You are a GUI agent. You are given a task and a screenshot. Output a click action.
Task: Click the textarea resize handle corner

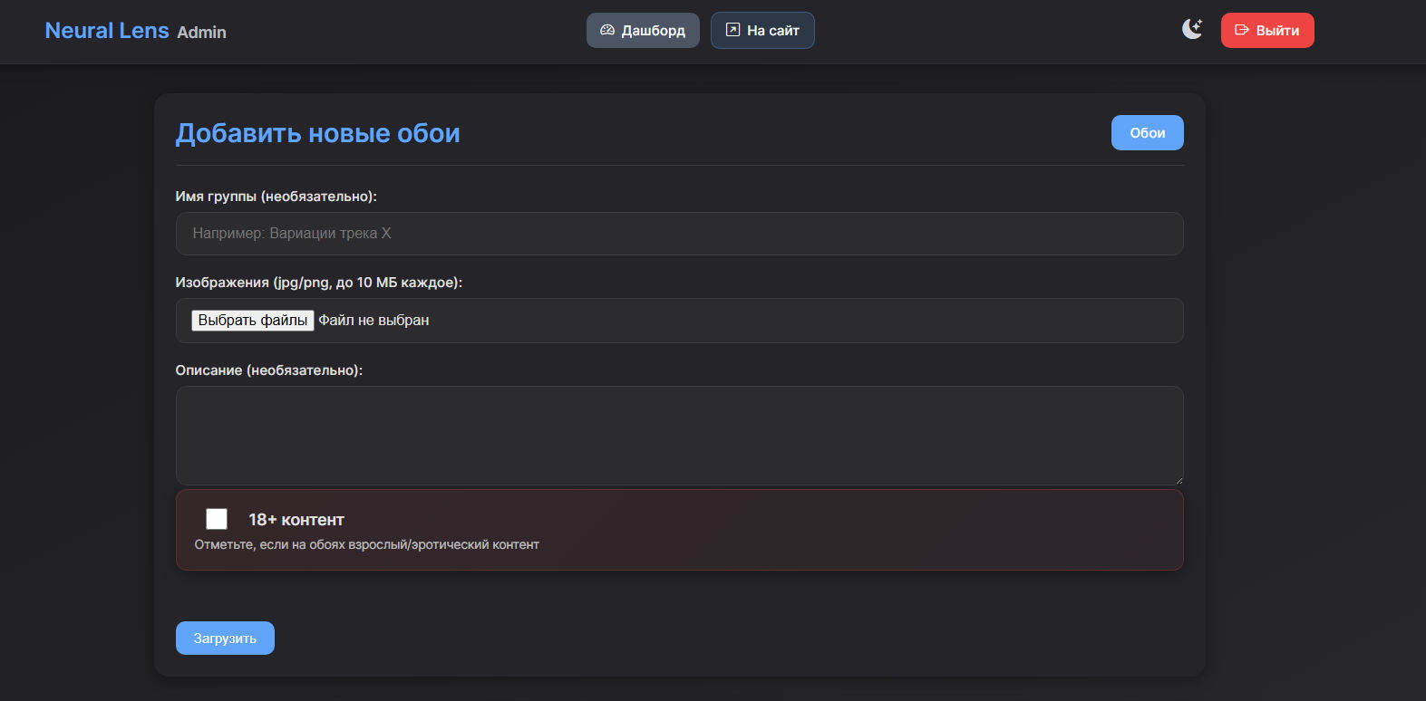point(1179,480)
